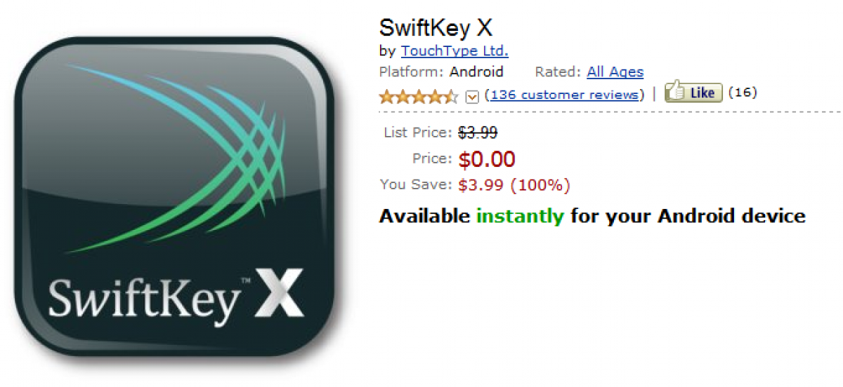Click the green word "instantly"

pyautogui.click(x=520, y=216)
